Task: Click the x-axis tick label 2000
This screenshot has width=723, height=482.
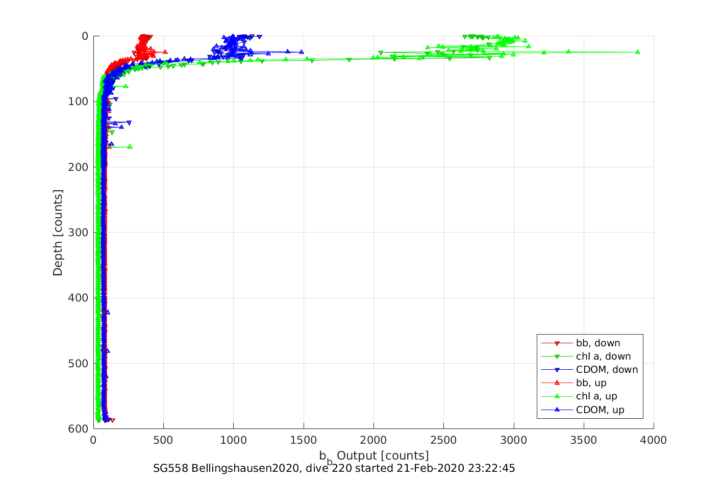Action: 373,440
